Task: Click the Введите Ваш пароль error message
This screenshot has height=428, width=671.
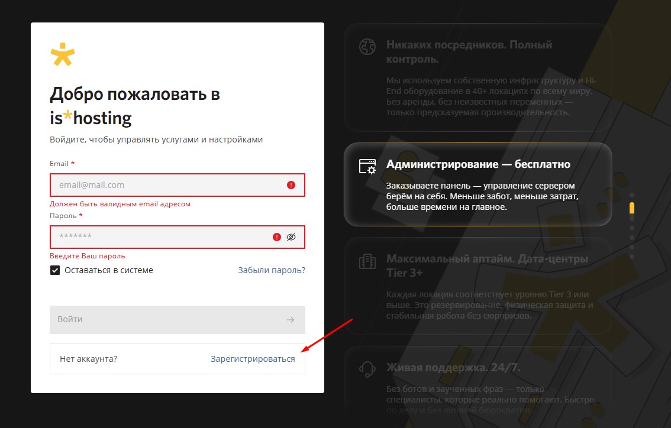Action: (x=88, y=256)
